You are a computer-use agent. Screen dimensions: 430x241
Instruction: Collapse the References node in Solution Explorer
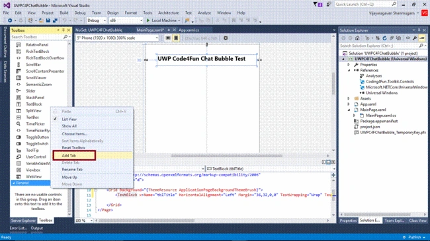[x=349, y=71]
